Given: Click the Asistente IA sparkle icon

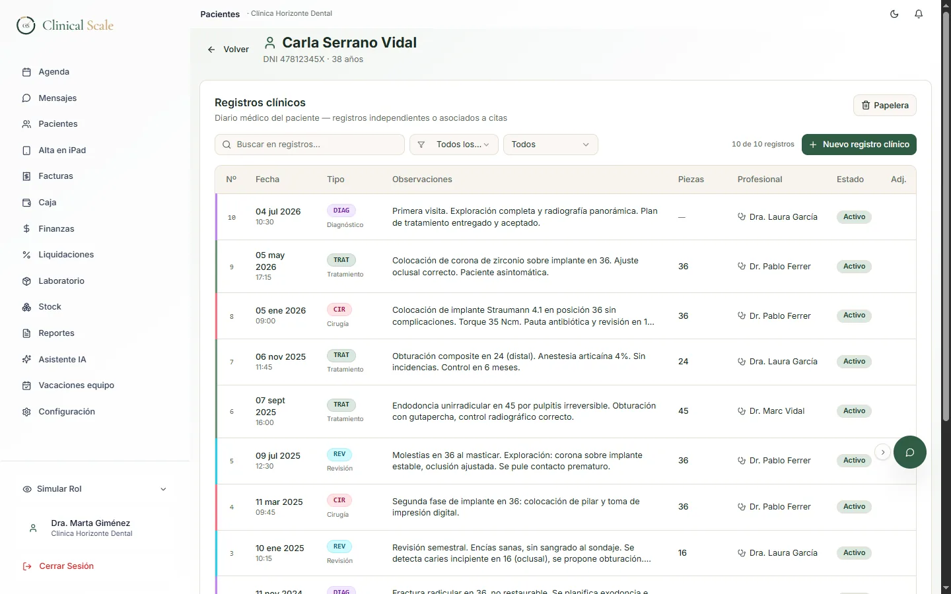Looking at the screenshot, I should coord(26,360).
